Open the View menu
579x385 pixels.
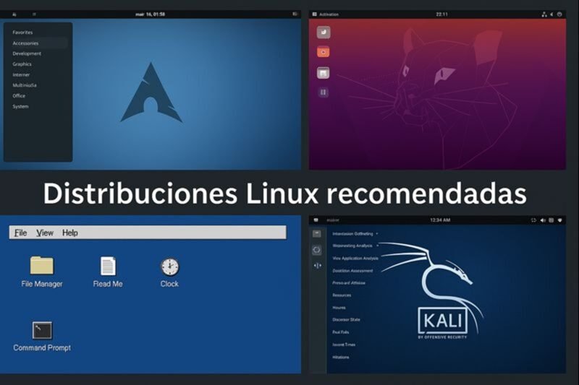click(x=45, y=233)
